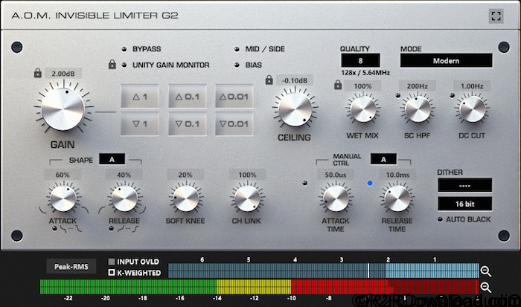The image size is (521, 307).
Task: Click the Attack Time knob
Action: (336, 198)
